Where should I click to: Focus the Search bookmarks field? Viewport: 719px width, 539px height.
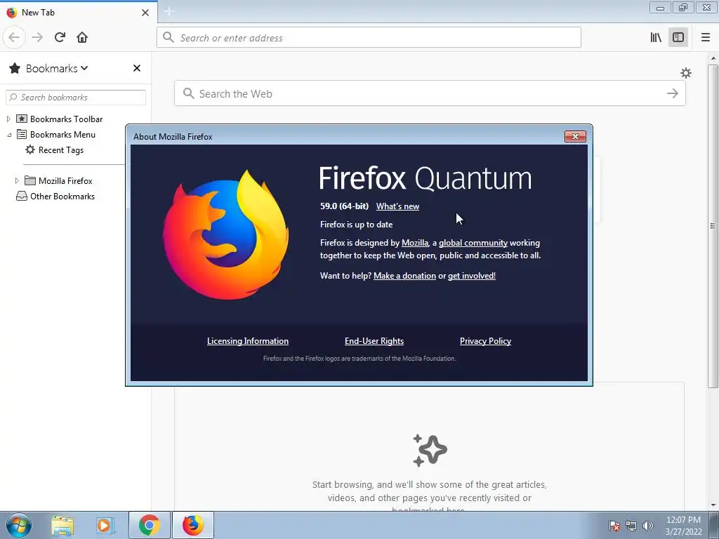(76, 97)
